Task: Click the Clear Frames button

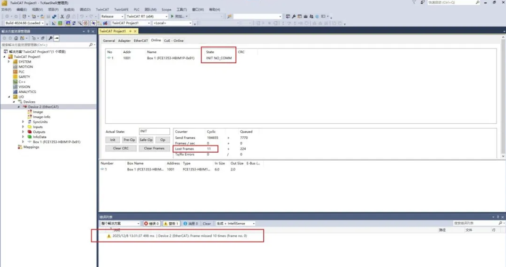Action: [154, 148]
